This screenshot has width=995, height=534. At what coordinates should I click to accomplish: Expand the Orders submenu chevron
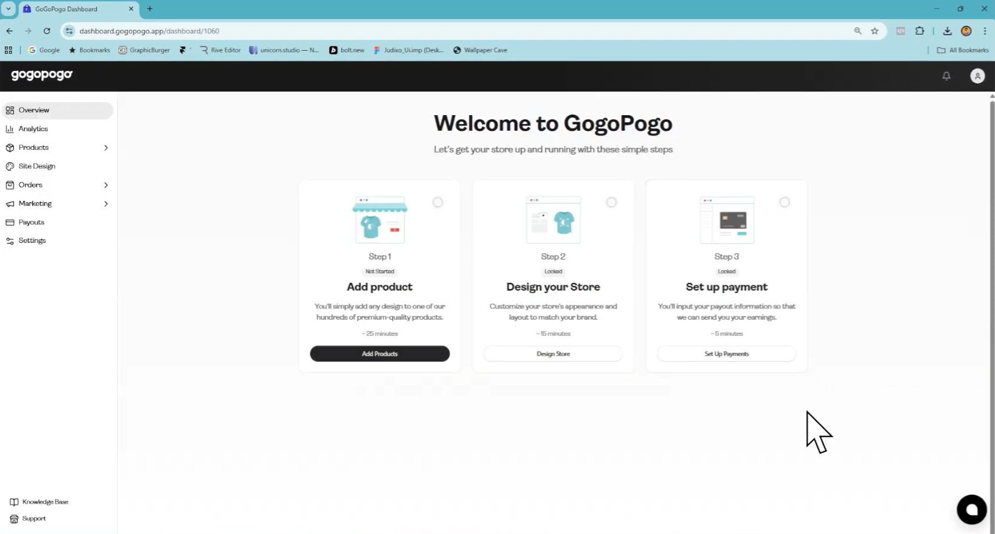coord(106,185)
